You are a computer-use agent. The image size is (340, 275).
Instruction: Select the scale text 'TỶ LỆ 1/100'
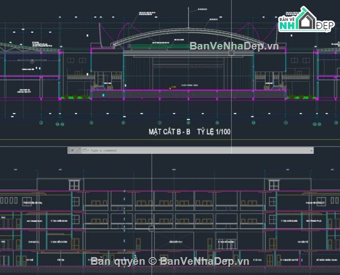click(x=214, y=132)
